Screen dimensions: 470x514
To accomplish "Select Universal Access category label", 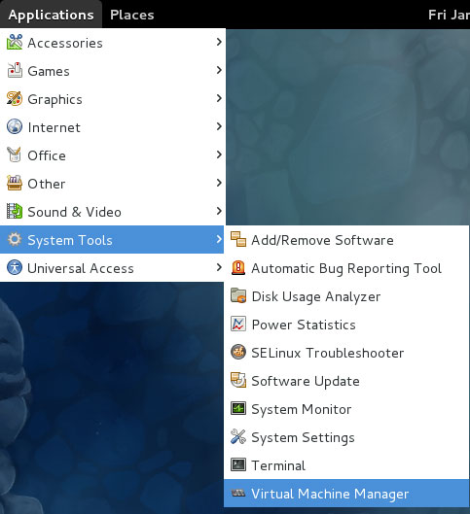I will coord(81,268).
